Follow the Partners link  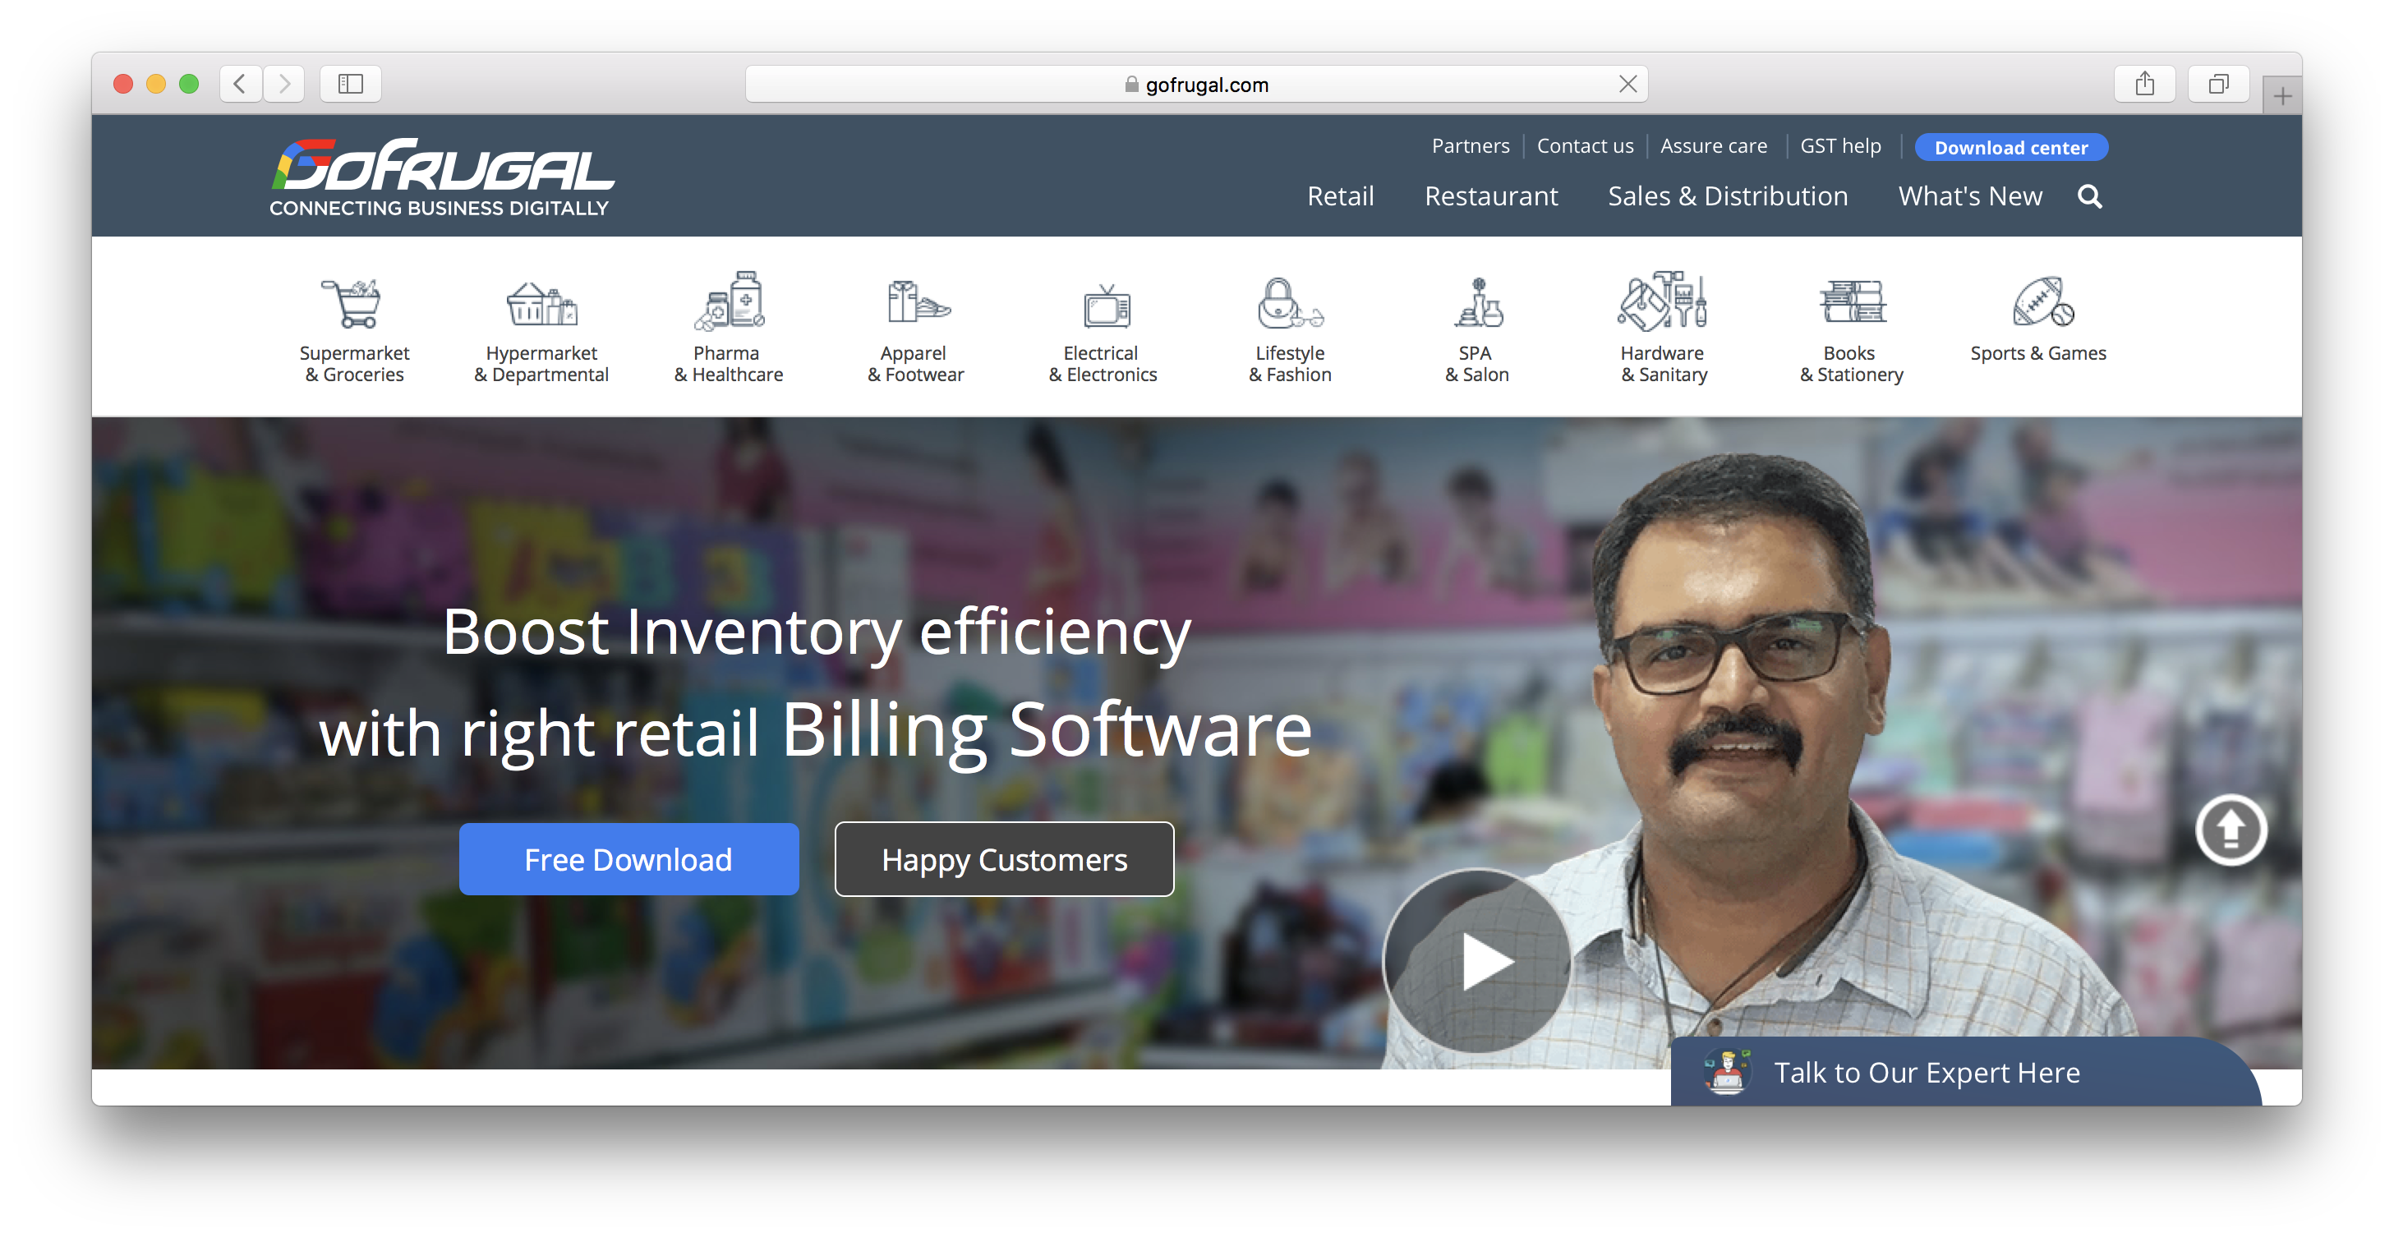1471,146
